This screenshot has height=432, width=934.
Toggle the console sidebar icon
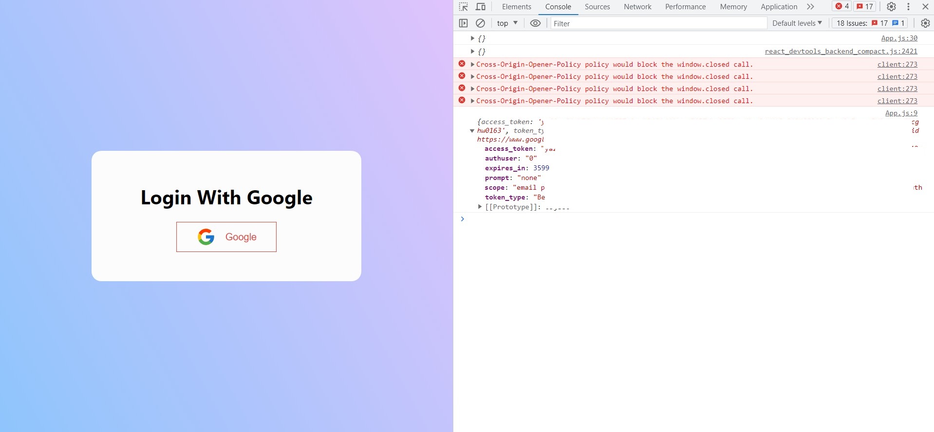(x=463, y=23)
